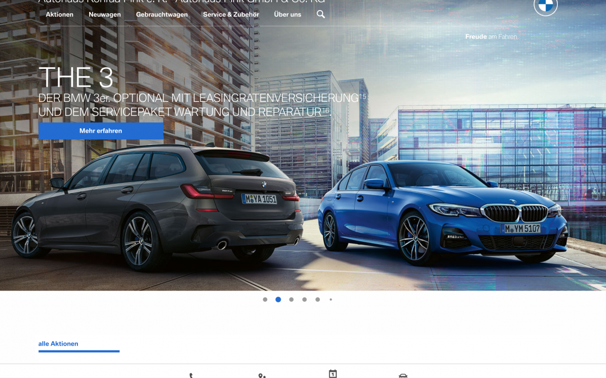The height and width of the screenshot is (378, 606).
Task: Select the active blue carousel dot
Action: pos(278,299)
